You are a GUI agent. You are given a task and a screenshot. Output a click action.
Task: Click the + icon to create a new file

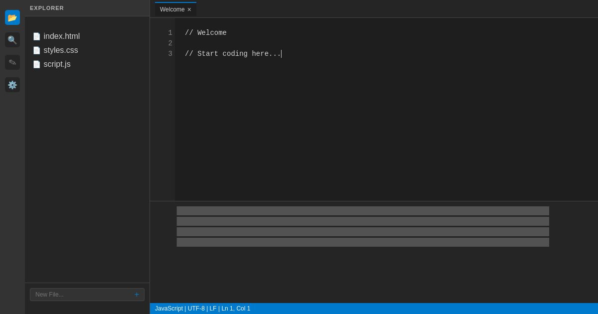click(137, 295)
